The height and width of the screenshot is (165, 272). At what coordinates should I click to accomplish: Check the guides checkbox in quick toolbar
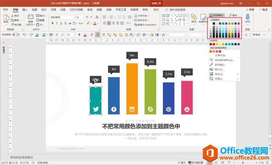[x=251, y=35]
